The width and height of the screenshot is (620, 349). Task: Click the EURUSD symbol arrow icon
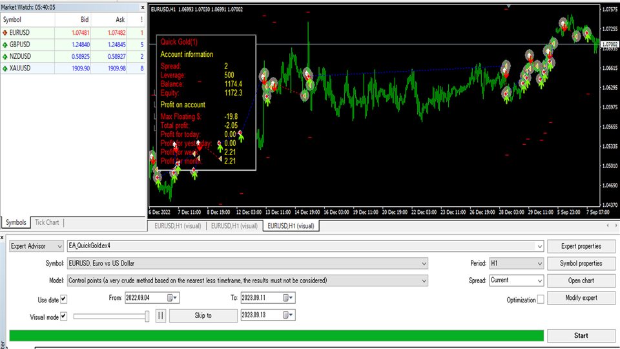coord(5,33)
